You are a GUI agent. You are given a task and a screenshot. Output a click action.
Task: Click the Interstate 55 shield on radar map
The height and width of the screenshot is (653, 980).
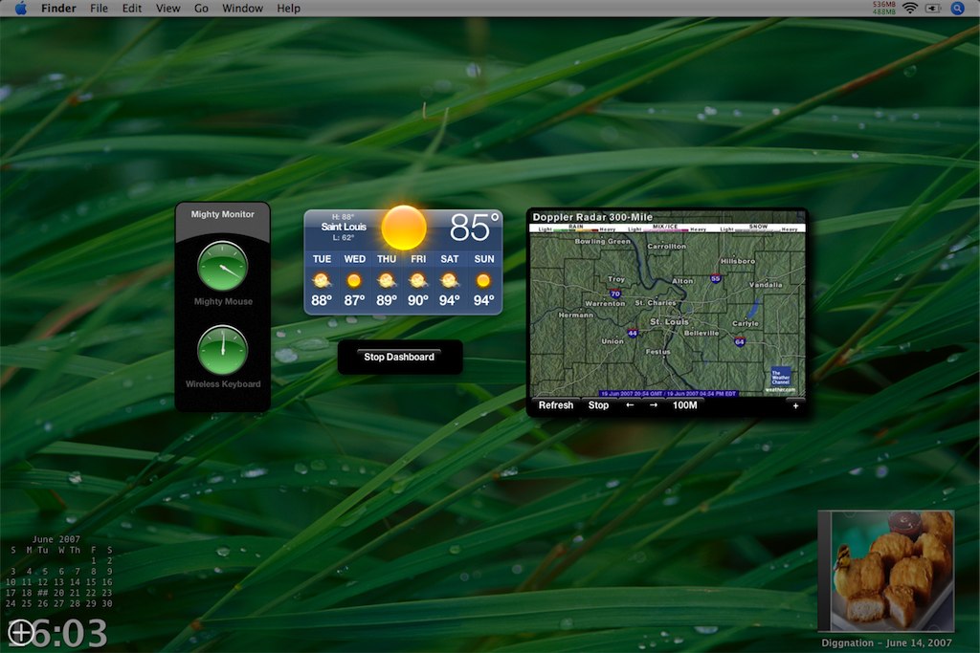[x=716, y=278]
